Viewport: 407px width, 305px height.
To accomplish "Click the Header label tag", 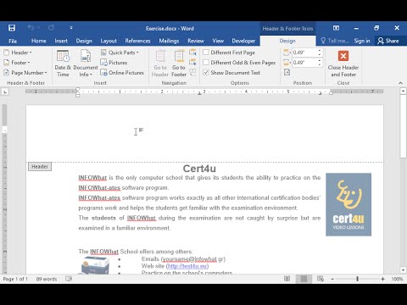I will pos(40,167).
